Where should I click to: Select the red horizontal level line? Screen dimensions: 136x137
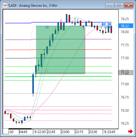(x=58, y=50)
